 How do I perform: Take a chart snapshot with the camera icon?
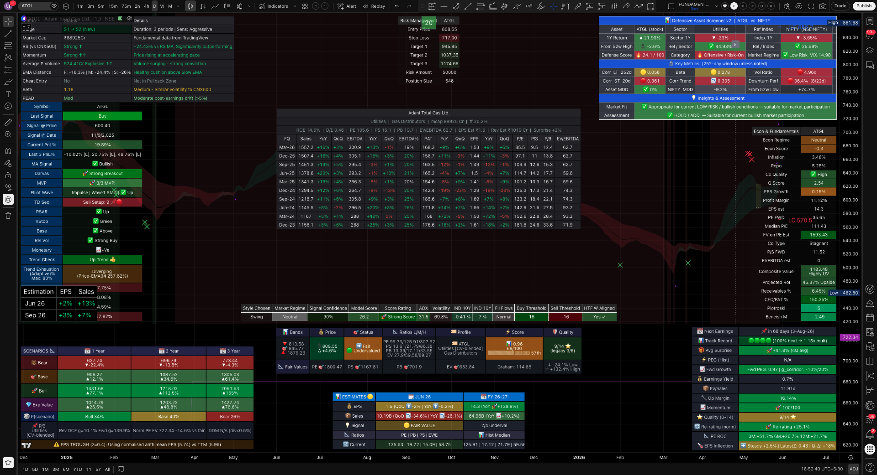823,6
